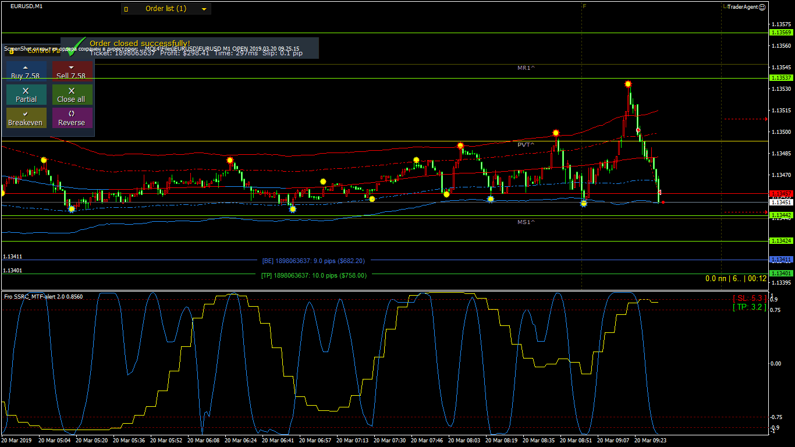Click the Buy 7.58 button

26,72
